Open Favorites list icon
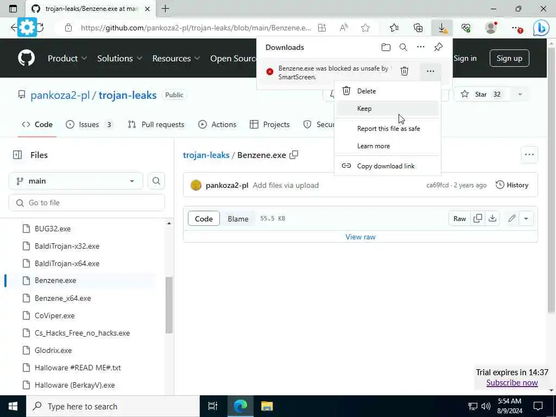 pyautogui.click(x=394, y=28)
